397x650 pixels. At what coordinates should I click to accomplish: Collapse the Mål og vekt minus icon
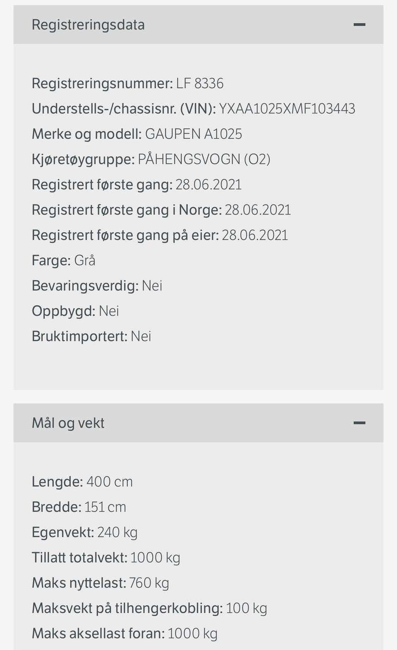(x=359, y=423)
